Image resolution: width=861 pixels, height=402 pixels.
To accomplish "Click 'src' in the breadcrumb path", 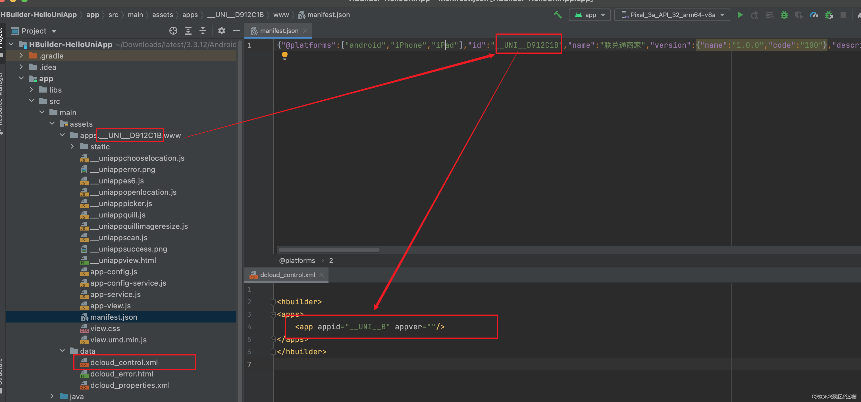I will (x=113, y=15).
